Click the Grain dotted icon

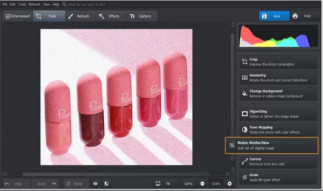[x=245, y=177]
